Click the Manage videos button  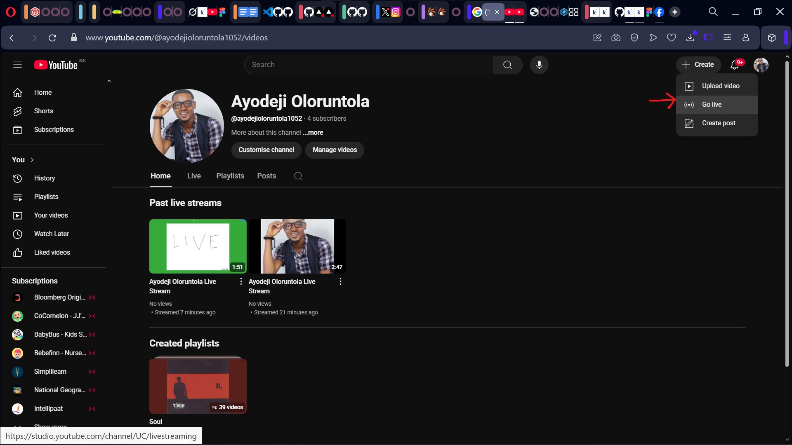(335, 150)
